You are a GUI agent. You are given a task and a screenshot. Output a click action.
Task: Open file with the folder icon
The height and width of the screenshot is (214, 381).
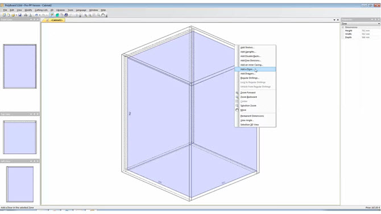(x=13, y=15)
